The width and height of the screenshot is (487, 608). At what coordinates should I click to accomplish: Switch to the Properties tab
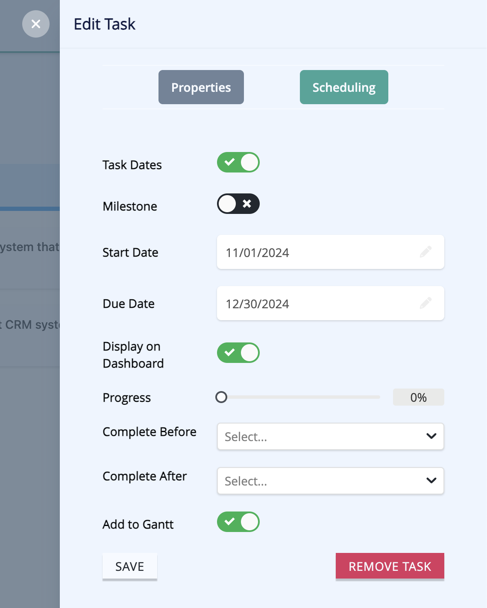[201, 87]
